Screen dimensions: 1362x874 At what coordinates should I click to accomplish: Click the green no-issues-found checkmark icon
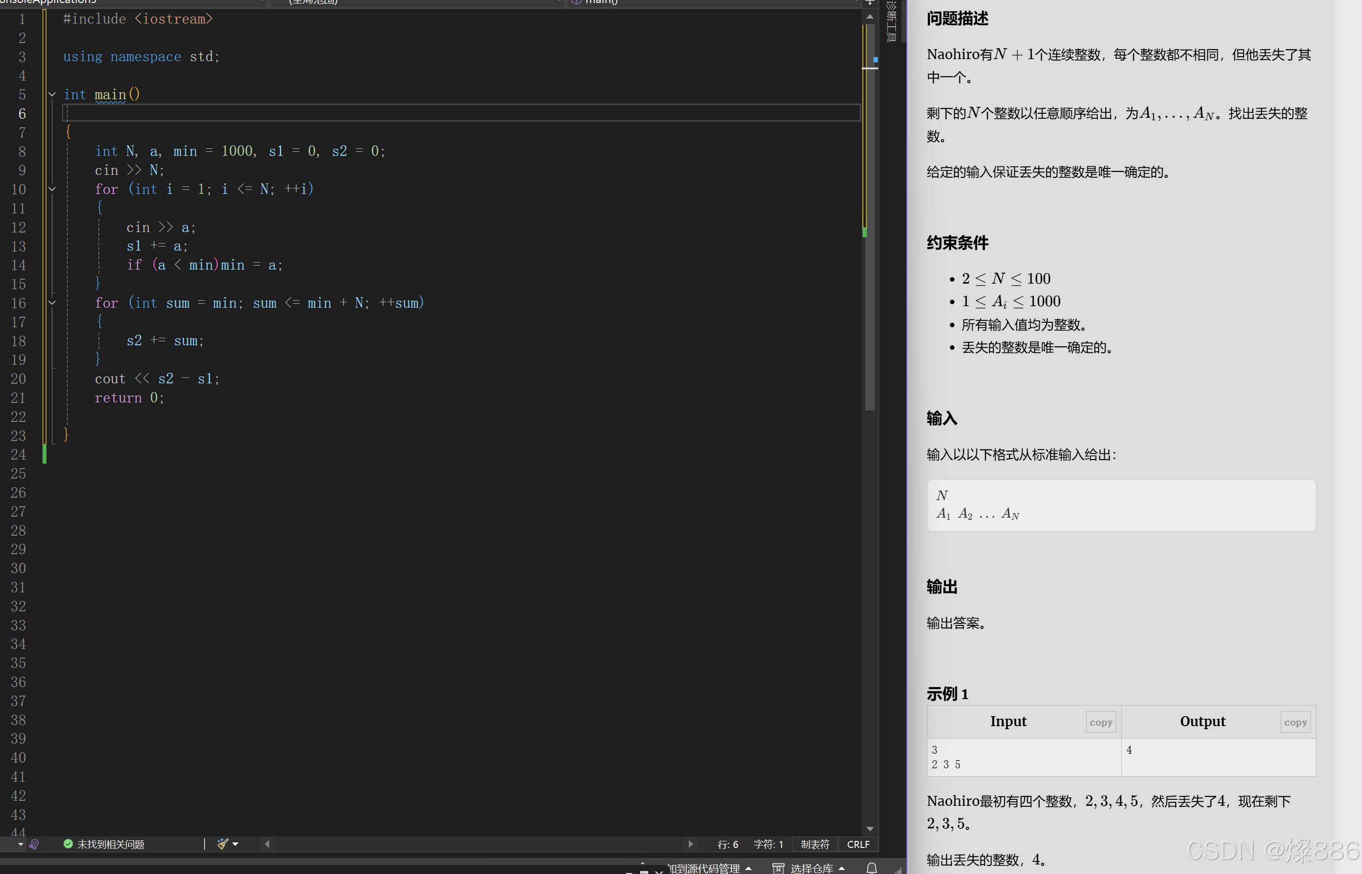coord(68,844)
